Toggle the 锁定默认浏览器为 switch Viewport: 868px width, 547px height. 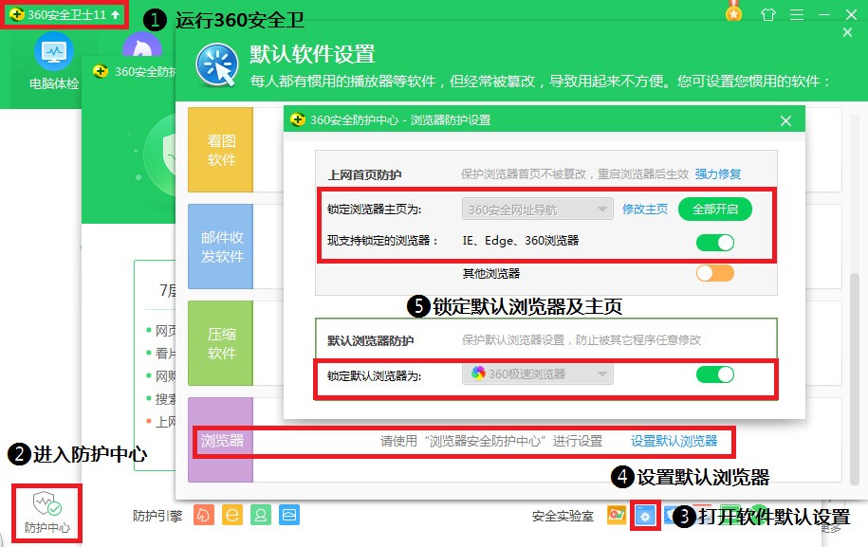[x=714, y=374]
